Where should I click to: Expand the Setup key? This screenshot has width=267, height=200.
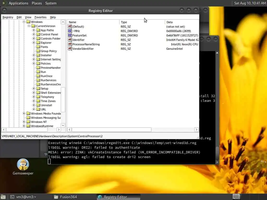pos(34,89)
